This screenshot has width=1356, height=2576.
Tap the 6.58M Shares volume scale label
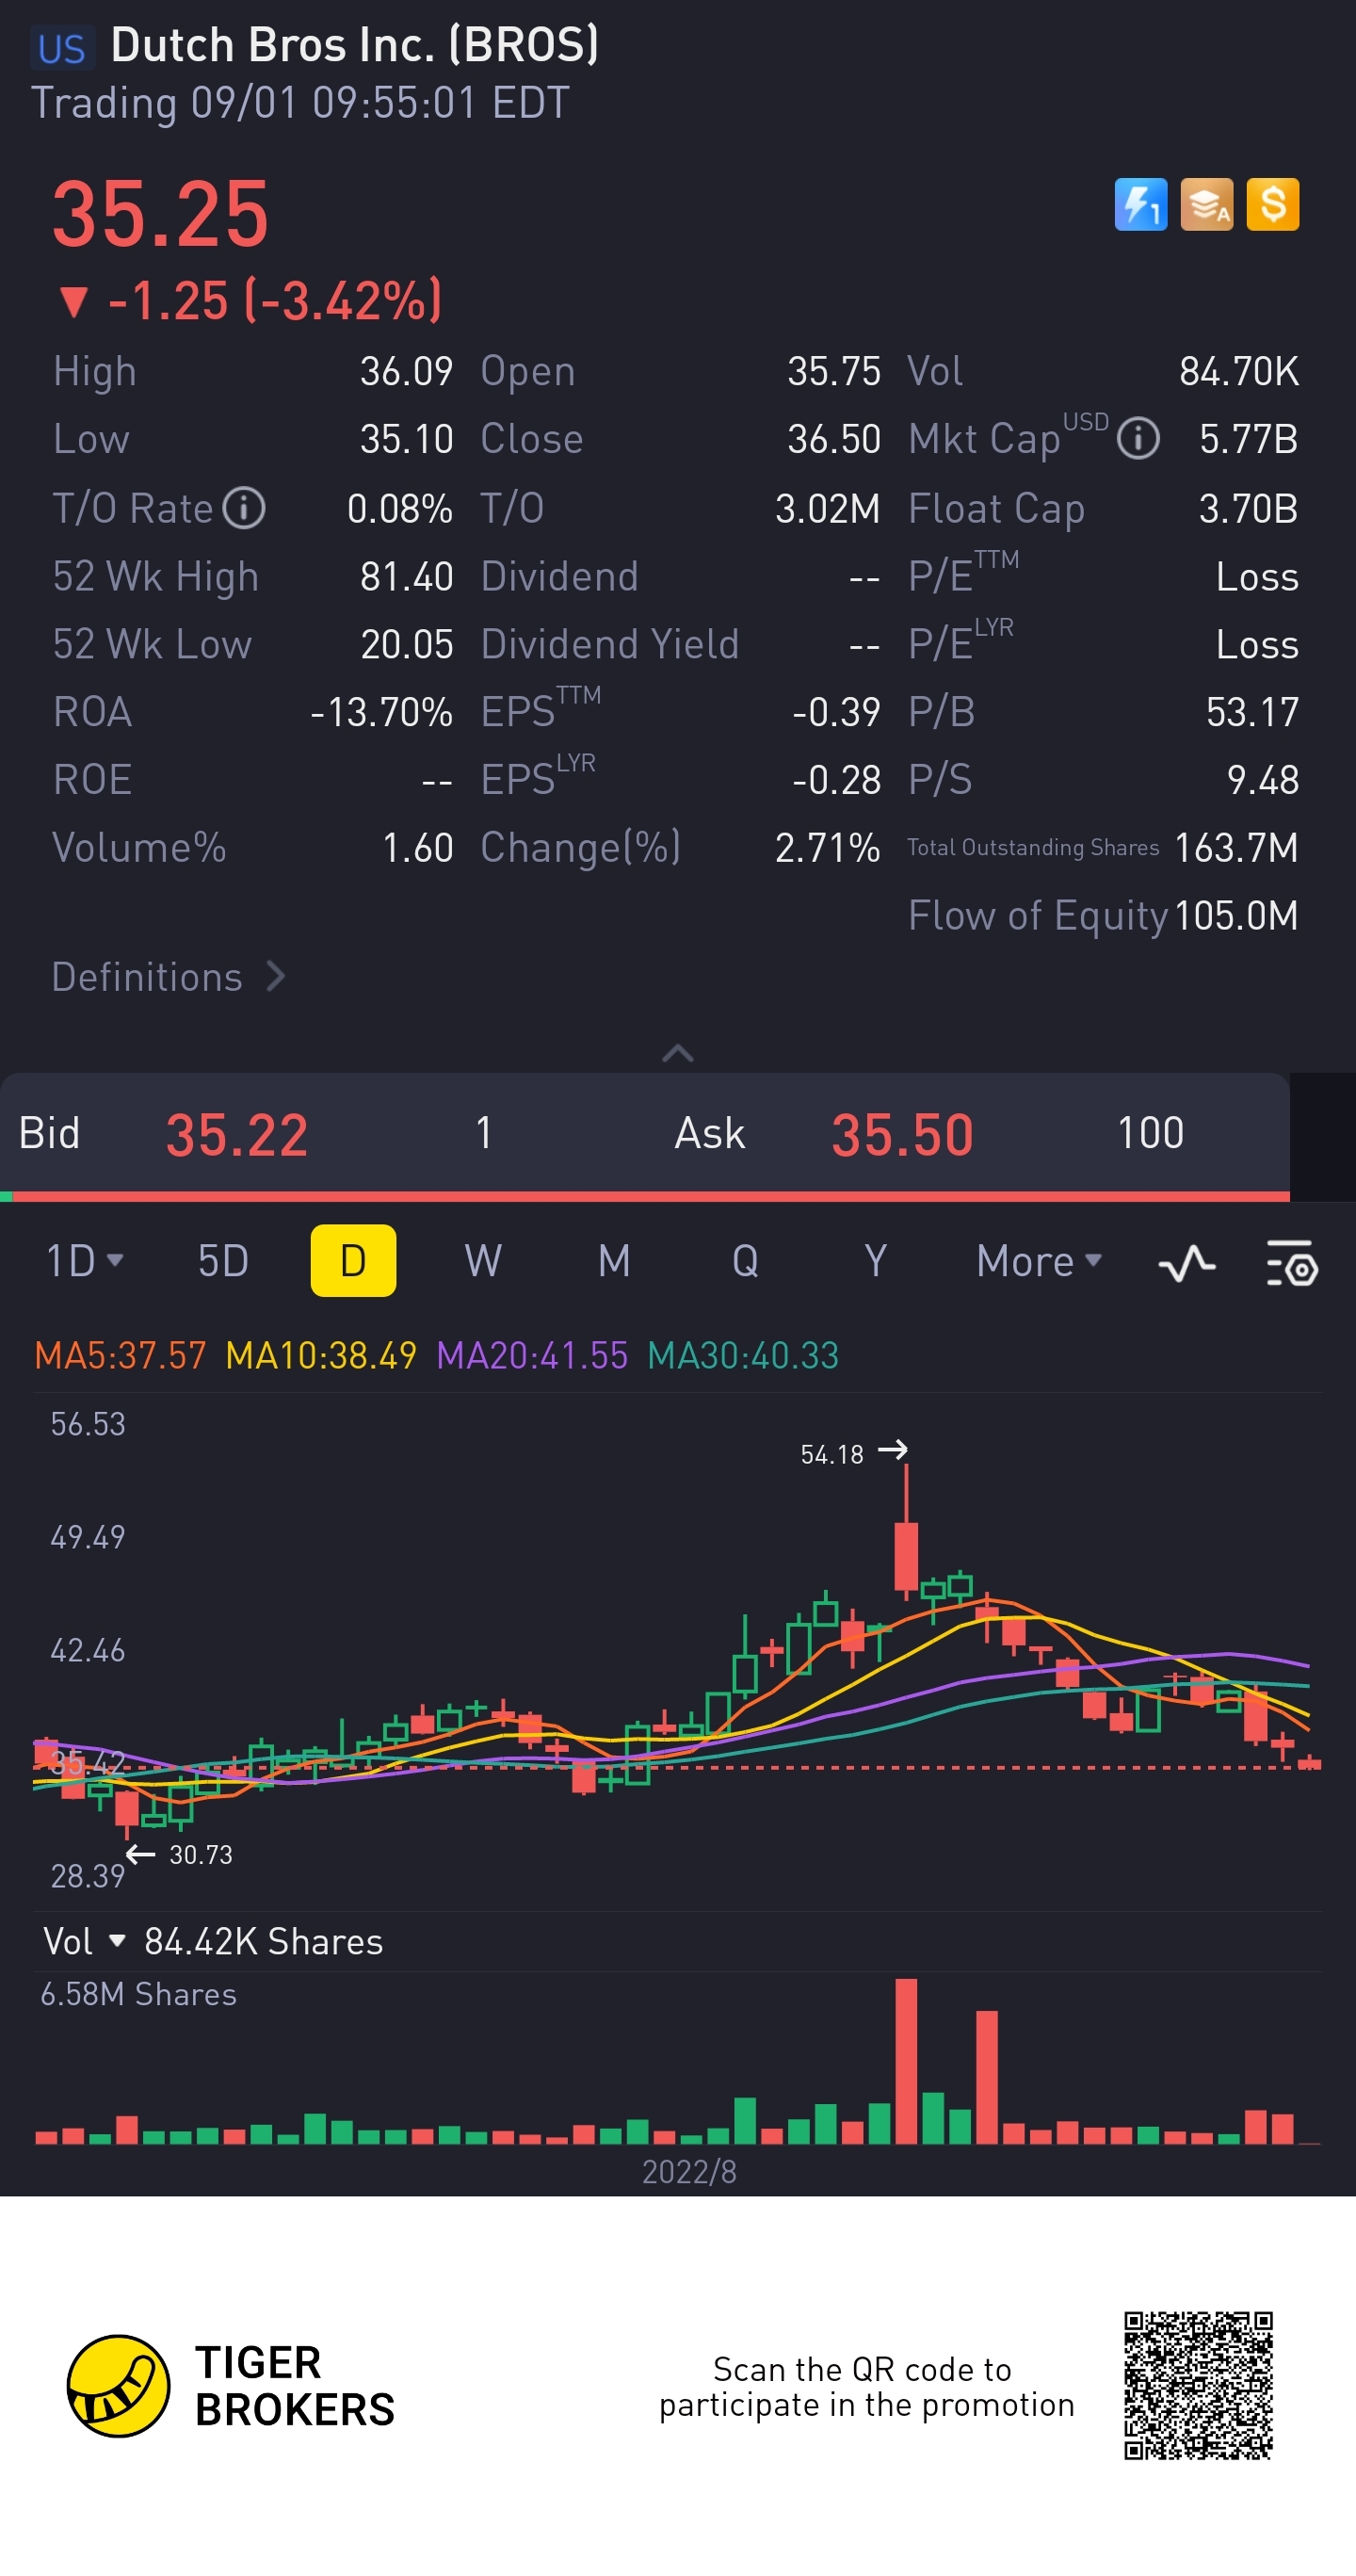(138, 1994)
